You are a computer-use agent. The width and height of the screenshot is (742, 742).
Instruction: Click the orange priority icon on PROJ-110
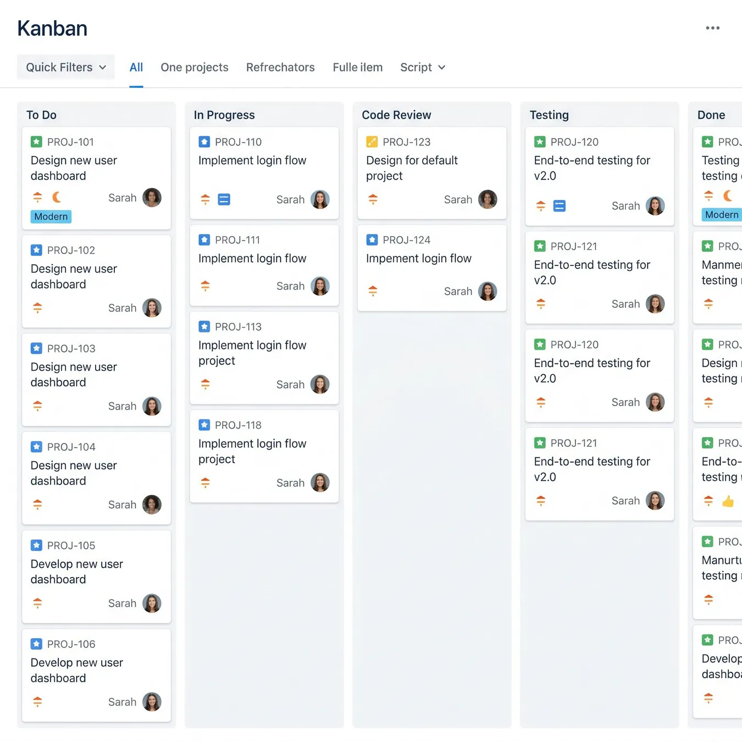205,199
